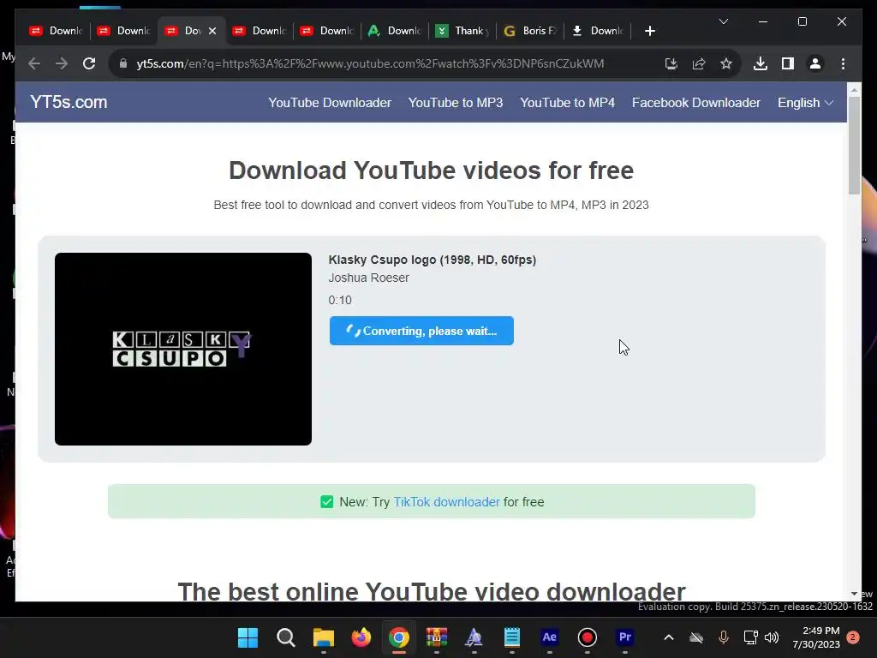Go back using the browser back arrow
Viewport: 877px width, 658px height.
34,63
